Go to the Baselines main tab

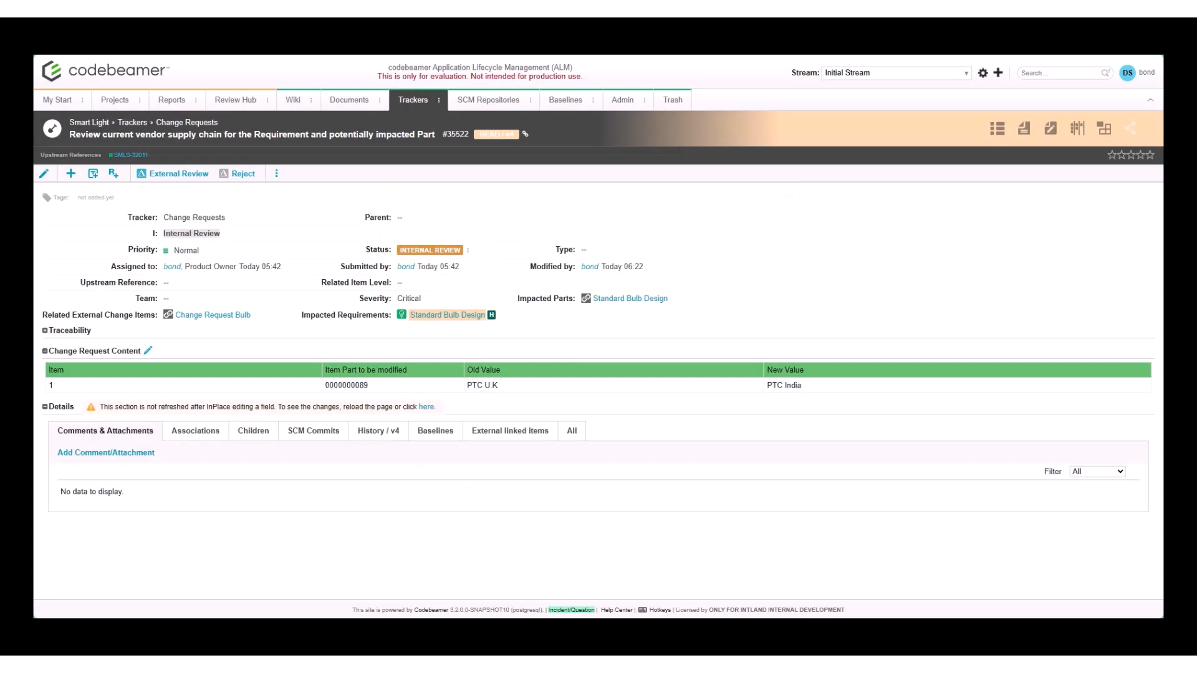(565, 100)
